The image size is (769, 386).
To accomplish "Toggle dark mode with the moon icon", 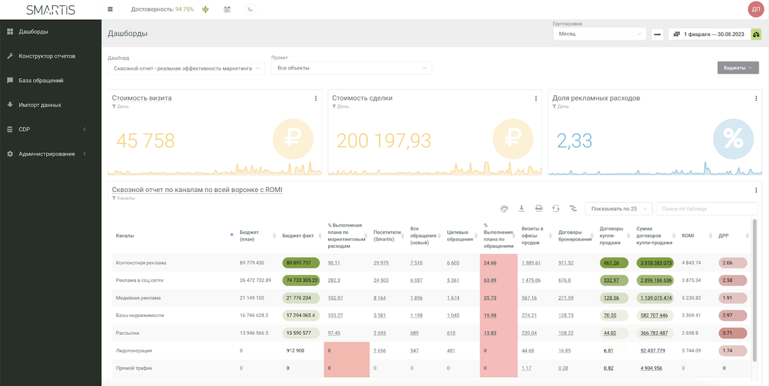I will [x=251, y=10].
